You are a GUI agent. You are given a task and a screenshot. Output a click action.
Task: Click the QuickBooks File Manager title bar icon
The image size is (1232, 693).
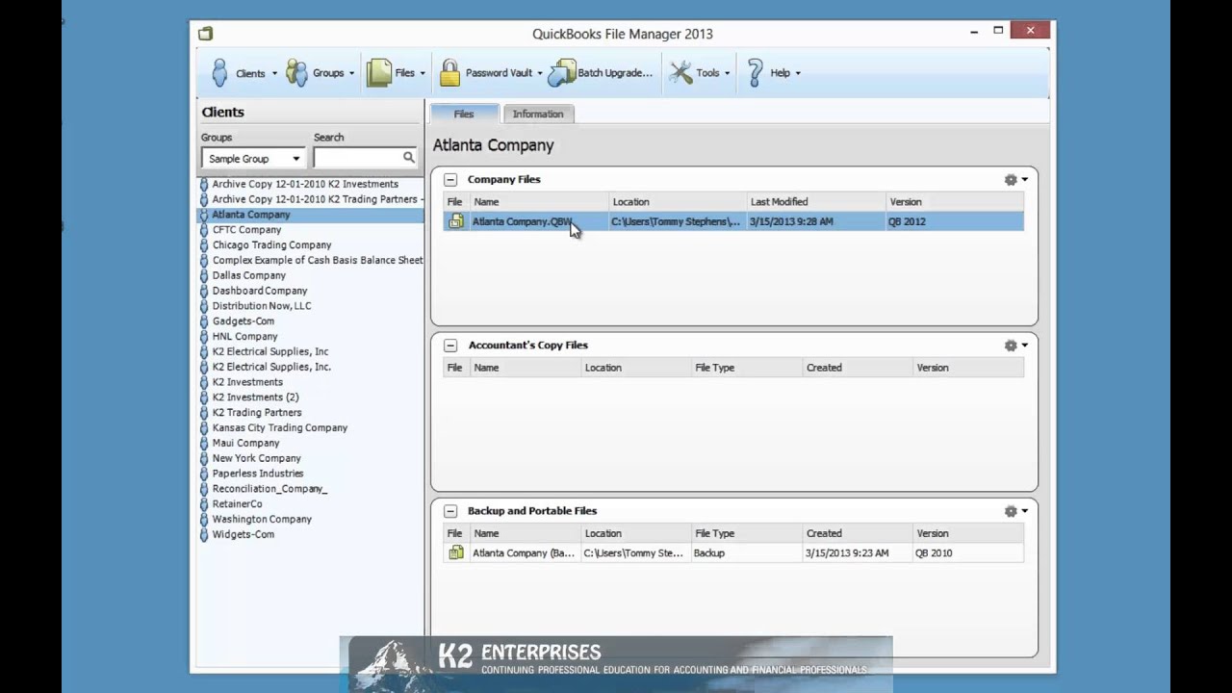205,34
